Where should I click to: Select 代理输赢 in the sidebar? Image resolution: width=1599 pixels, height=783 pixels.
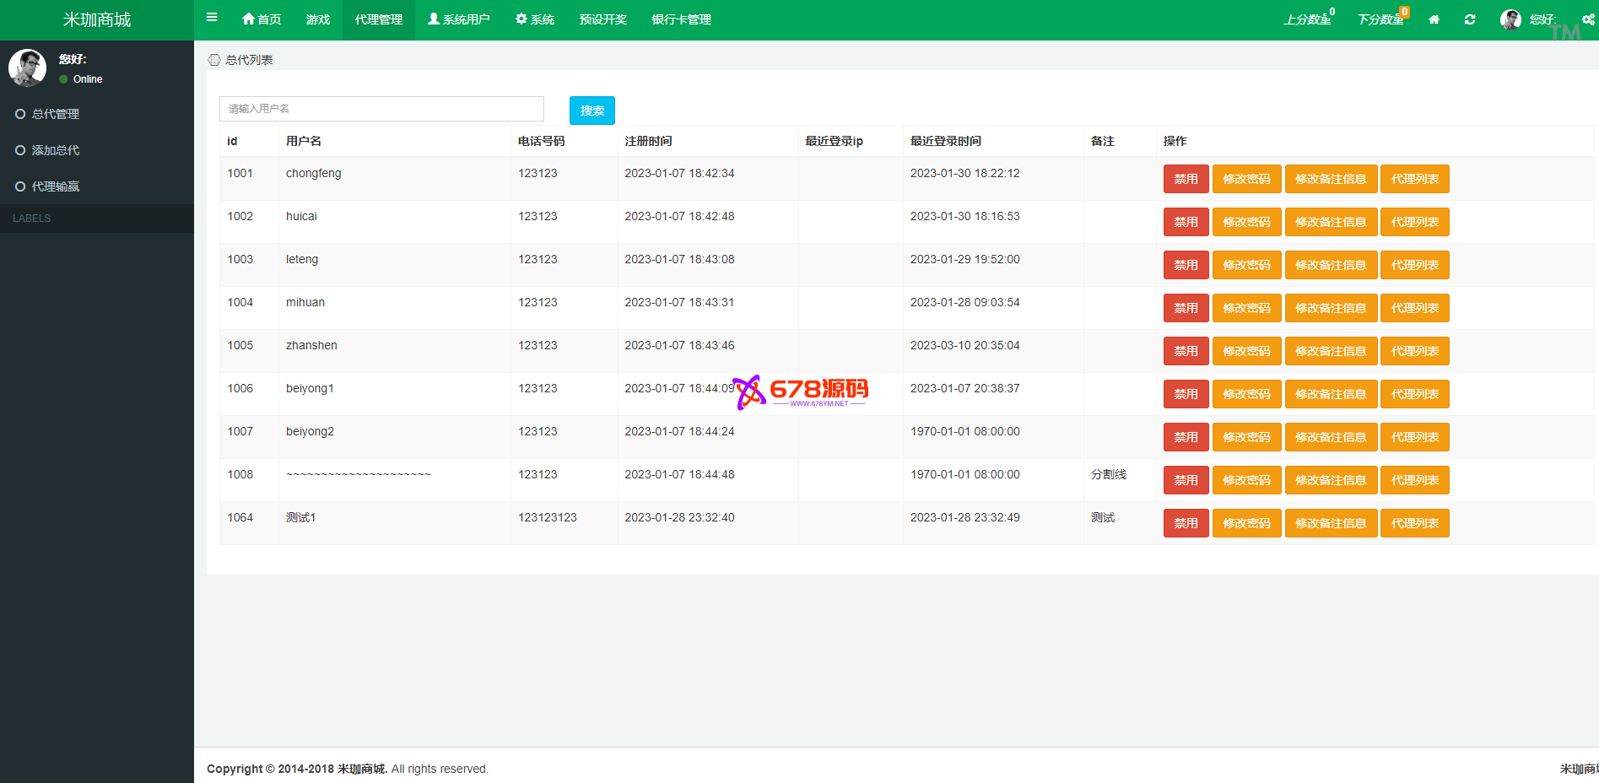(56, 186)
